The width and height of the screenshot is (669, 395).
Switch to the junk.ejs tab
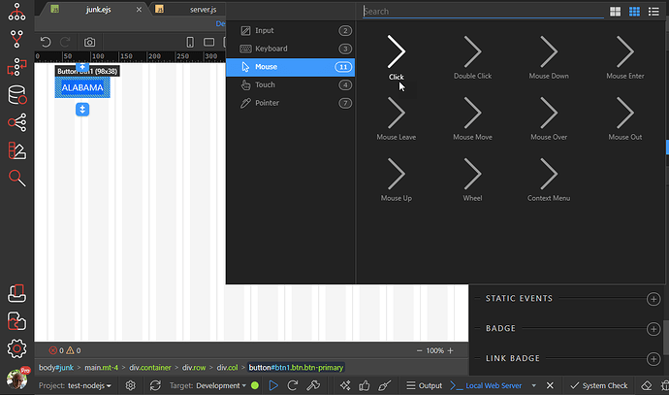click(x=98, y=10)
